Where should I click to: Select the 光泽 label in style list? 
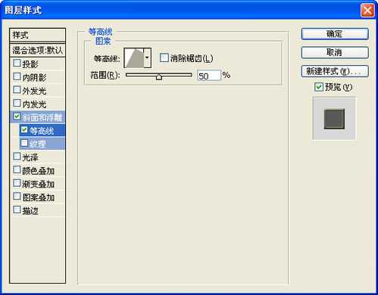(30, 157)
